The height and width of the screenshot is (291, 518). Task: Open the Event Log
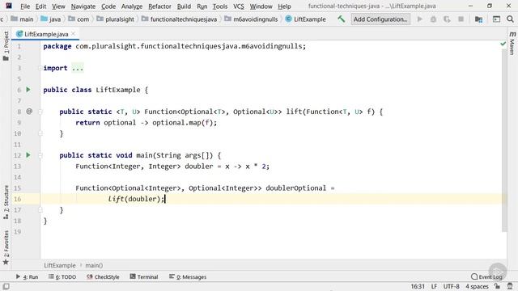pos(487,276)
